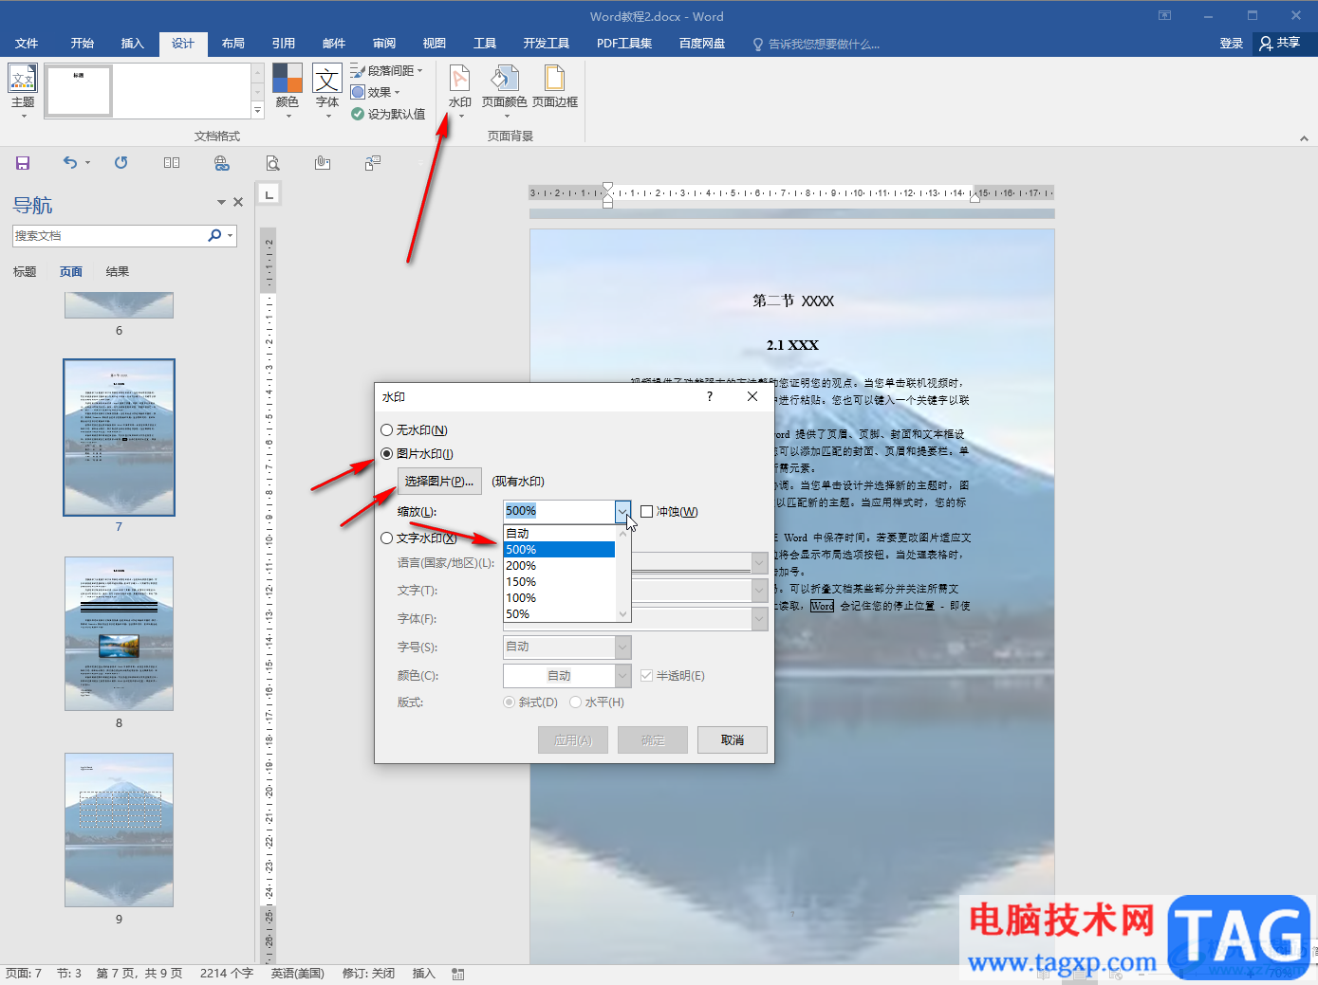Viewport: 1318px width, 985px height.
Task: Choose 50% in the scale list
Action: click(x=559, y=614)
